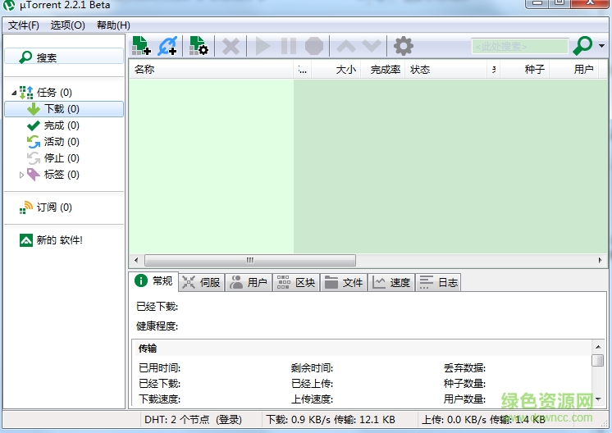Switch to the 日志 tab
Screen dimensions: 612x433
click(438, 282)
